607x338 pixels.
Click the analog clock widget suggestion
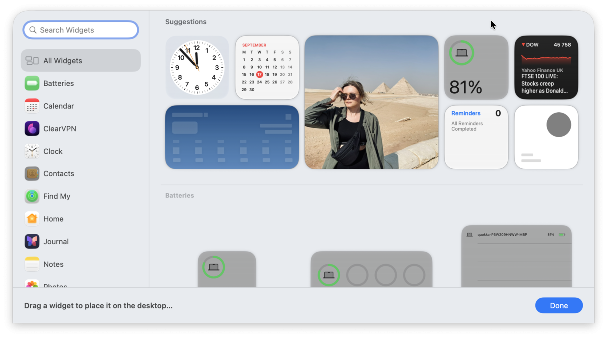197,67
